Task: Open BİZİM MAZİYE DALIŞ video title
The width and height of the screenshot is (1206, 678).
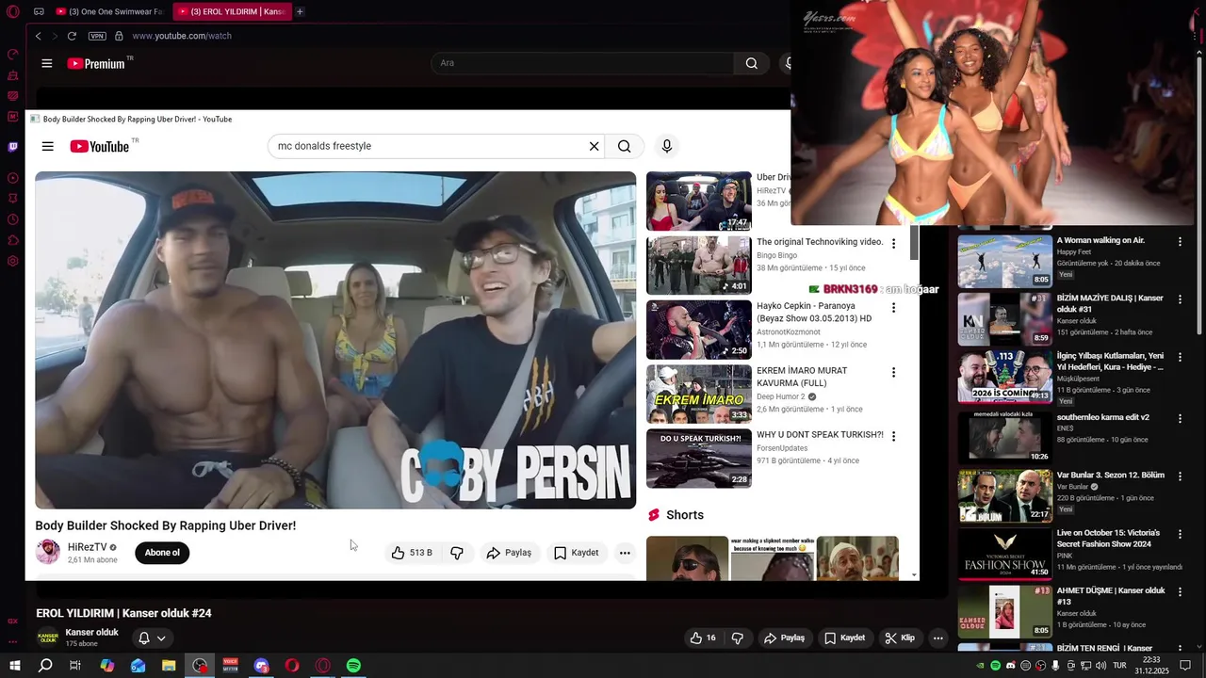Action: tap(1110, 304)
